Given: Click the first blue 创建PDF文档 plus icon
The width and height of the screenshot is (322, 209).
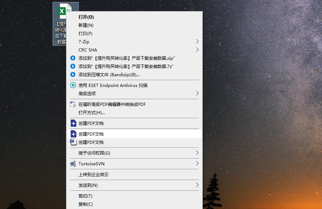Looking at the screenshot, I should click(72, 123).
